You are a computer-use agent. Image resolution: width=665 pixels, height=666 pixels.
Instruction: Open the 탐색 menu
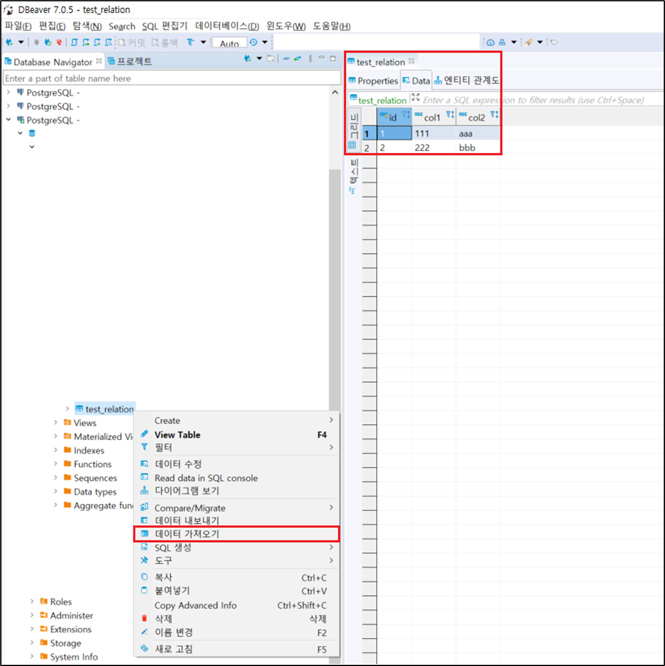[x=87, y=26]
